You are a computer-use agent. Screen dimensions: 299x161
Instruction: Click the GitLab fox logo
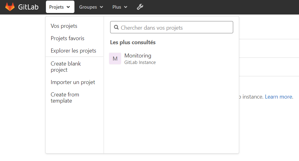click(10, 7)
